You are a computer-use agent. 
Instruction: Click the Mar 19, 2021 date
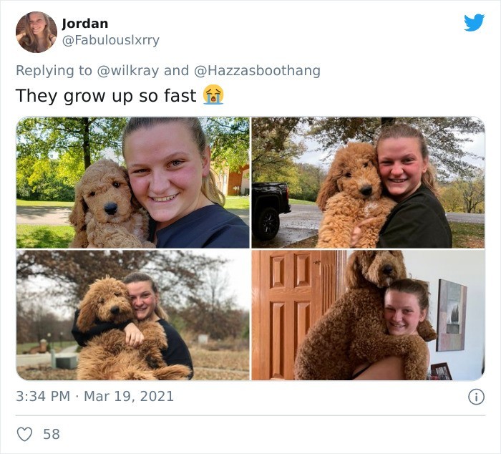[x=129, y=397]
